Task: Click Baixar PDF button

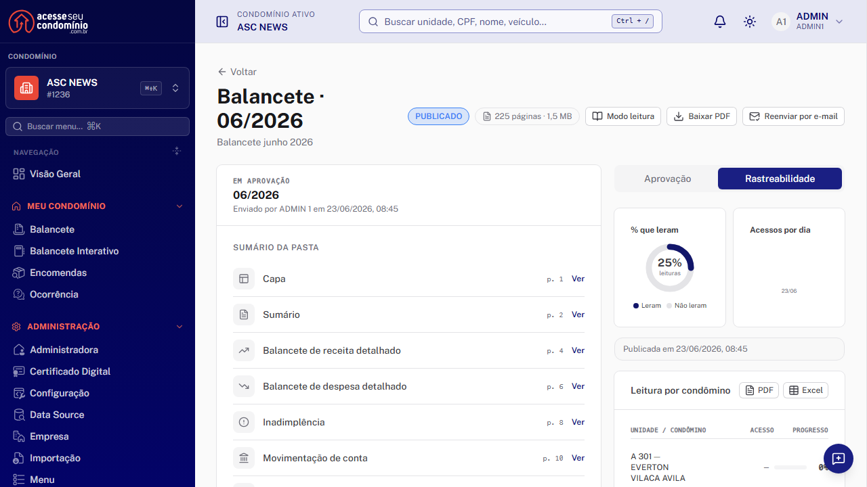Action: pos(702,116)
